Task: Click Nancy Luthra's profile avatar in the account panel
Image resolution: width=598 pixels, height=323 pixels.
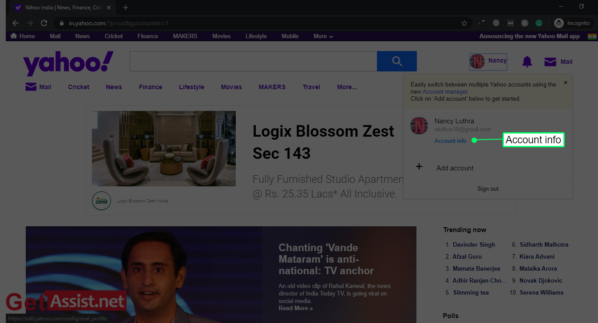Action: click(x=419, y=126)
